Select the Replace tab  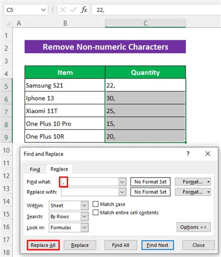pyautogui.click(x=59, y=169)
